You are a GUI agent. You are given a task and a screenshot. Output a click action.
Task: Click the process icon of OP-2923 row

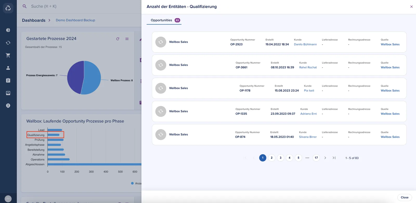pyautogui.click(x=161, y=42)
